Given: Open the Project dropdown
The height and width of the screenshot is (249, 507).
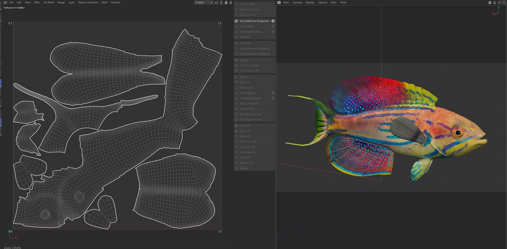Looking at the screenshot, I should click(x=204, y=2).
